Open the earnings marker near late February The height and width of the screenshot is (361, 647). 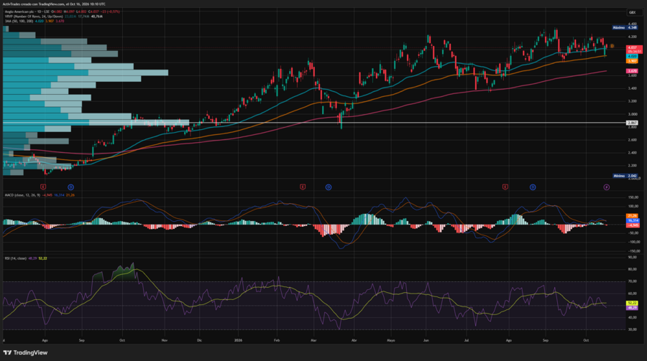tap(303, 187)
